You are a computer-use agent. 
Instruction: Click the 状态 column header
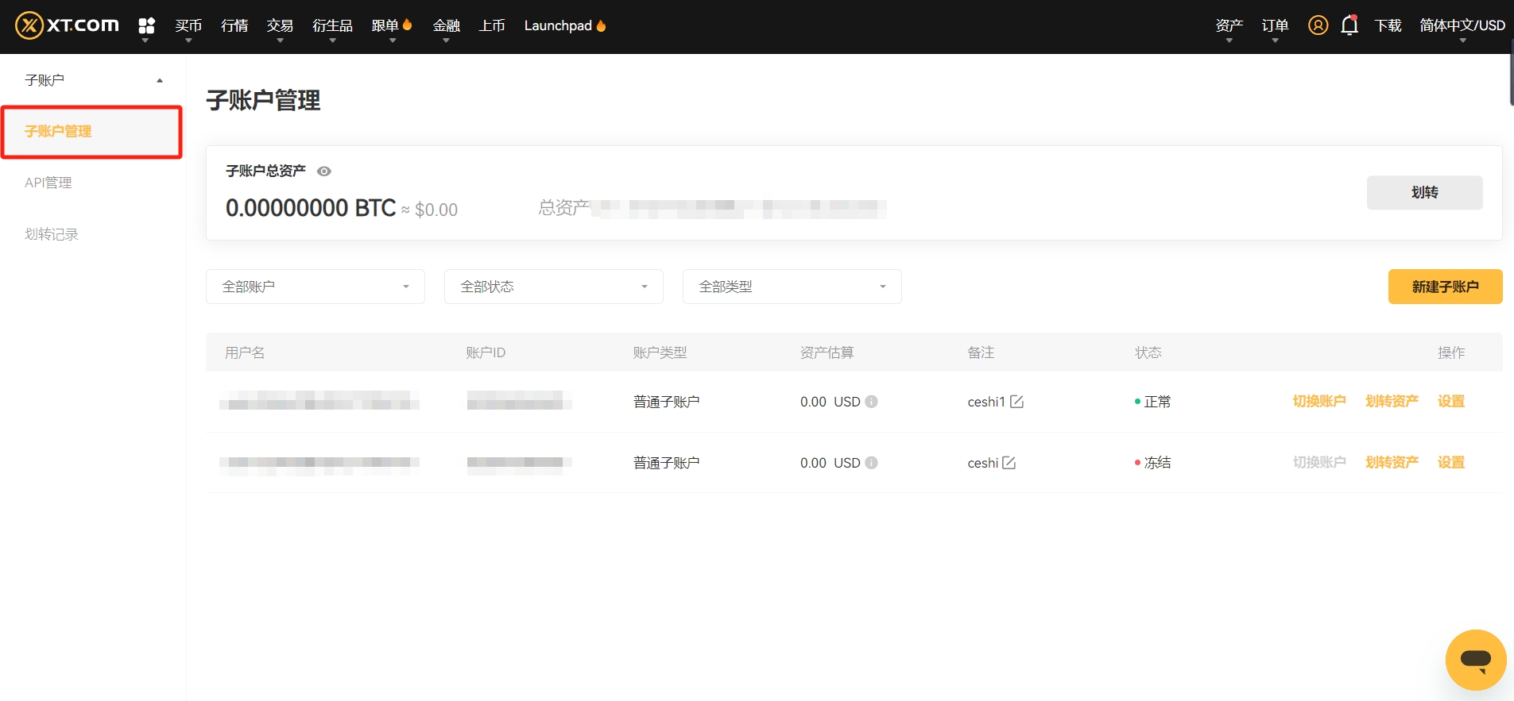[1148, 352]
